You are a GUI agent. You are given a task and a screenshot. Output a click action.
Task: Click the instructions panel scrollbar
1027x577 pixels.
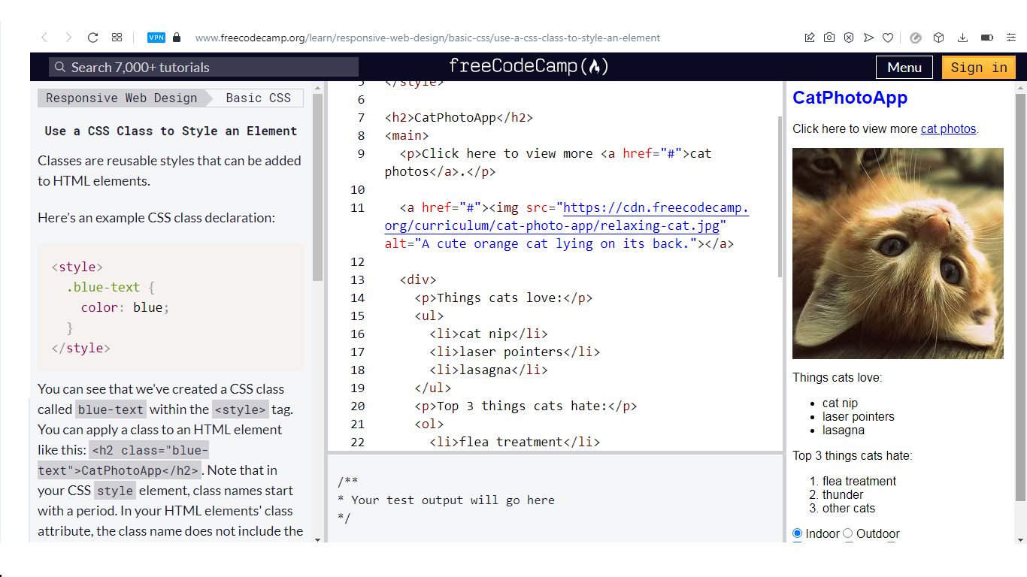coord(317,188)
